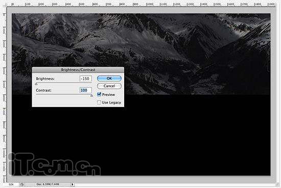Enable the Use Legacy checkbox
The image size is (281, 188).
click(x=99, y=102)
